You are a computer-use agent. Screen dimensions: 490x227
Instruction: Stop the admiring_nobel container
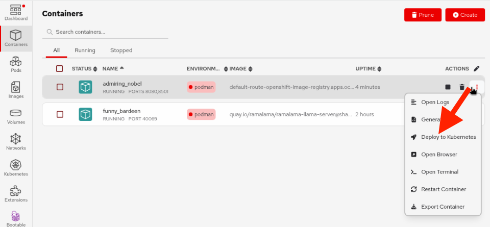(x=448, y=87)
